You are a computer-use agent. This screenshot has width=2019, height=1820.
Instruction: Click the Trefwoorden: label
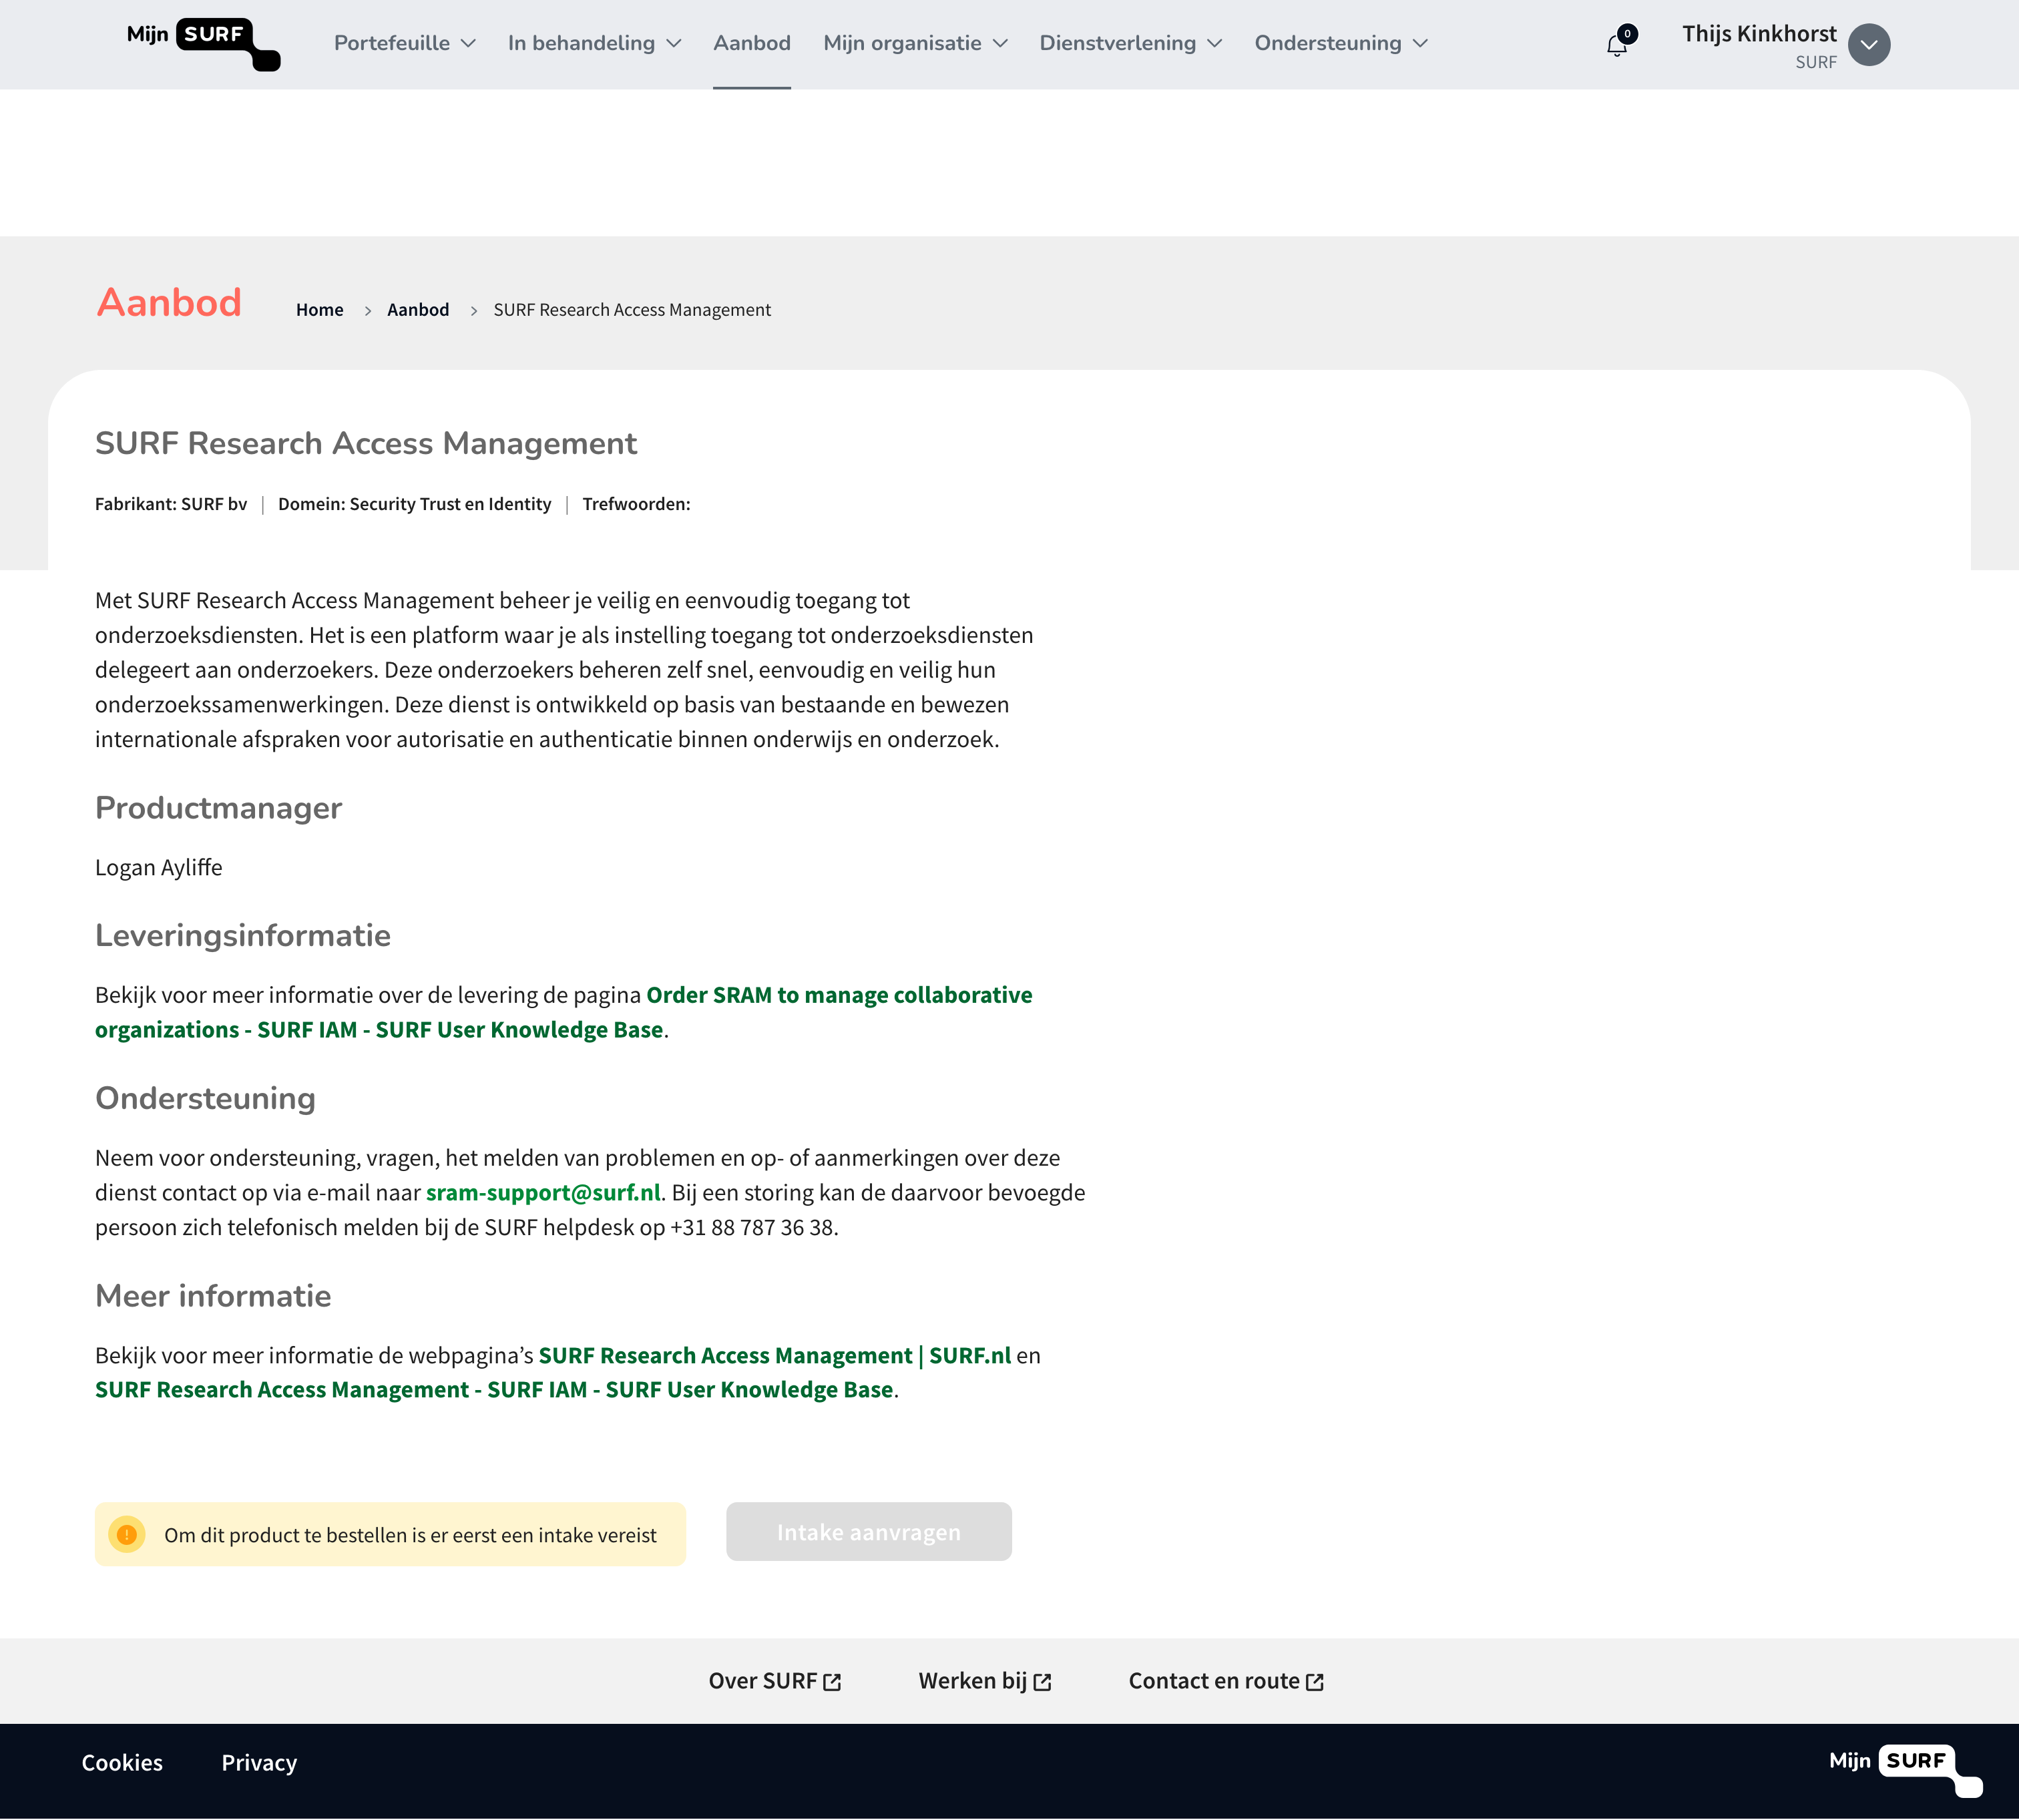coord(636,504)
